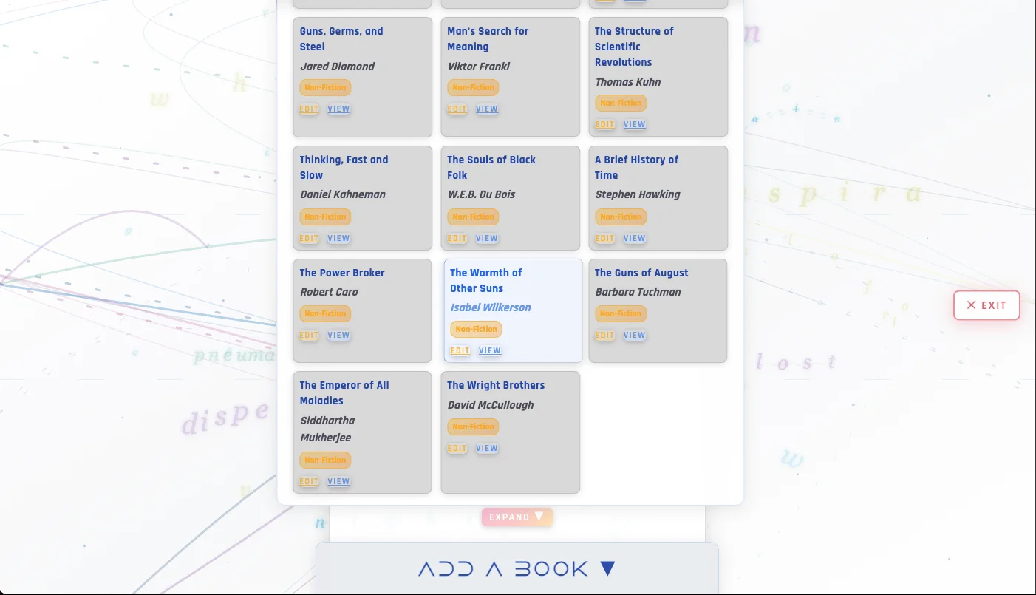
Task: View The Emperor of All Maladies
Action: click(x=338, y=481)
